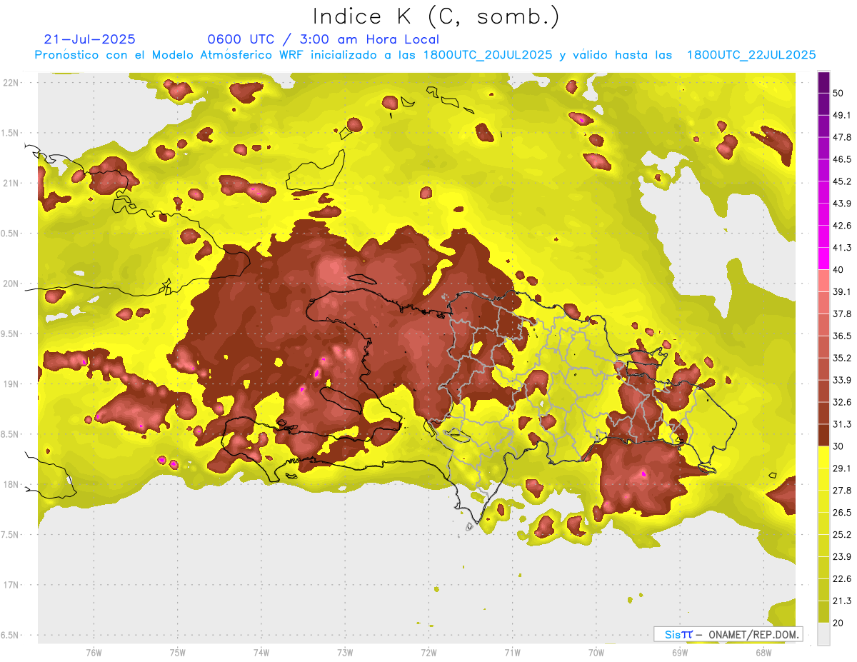
Task: Click the "22N" latitude label
Action: pyautogui.click(x=12, y=83)
